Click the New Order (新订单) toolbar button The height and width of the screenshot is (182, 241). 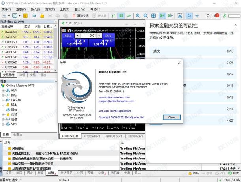(x=100, y=16)
